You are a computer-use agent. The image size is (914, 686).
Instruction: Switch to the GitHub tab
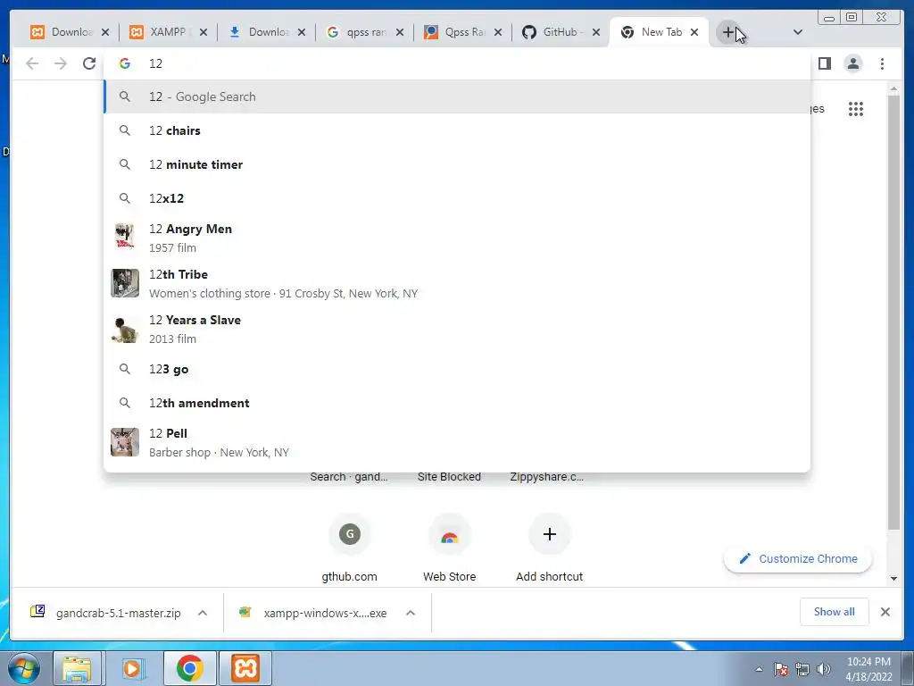point(553,32)
